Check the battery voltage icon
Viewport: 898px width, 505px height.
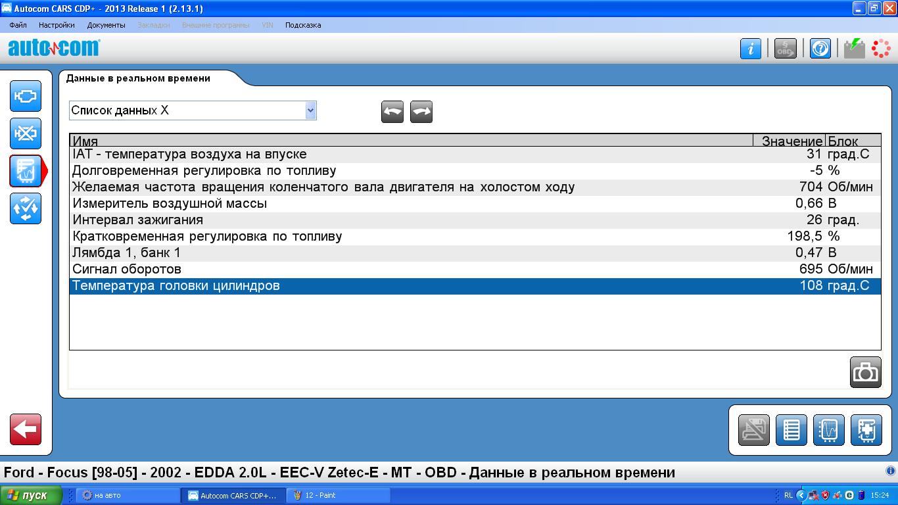[855, 49]
